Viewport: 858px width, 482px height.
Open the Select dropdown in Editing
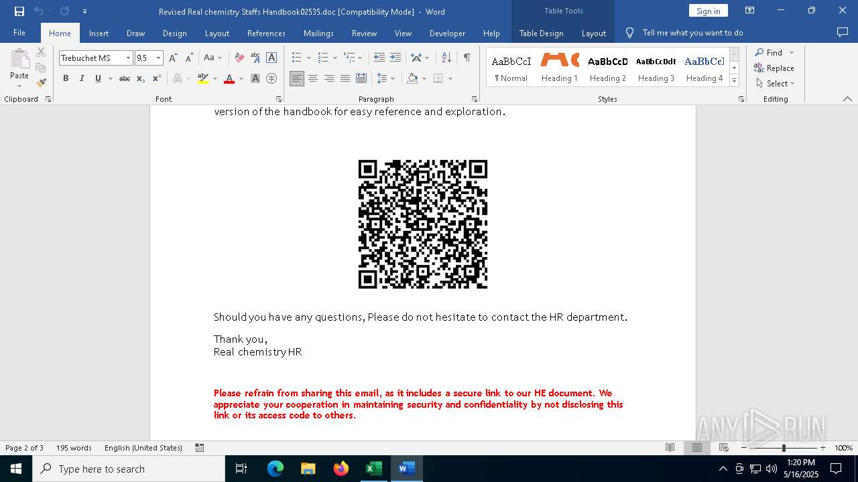click(x=775, y=83)
